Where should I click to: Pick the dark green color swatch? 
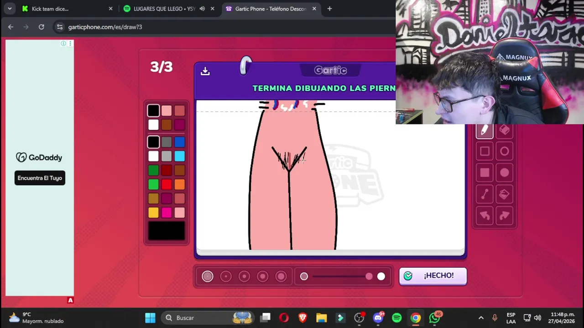point(153,170)
